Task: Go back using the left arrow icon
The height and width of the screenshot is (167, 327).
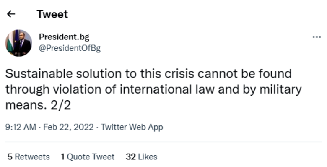Action: (11, 14)
